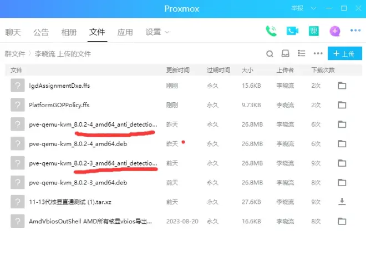Select pve-qemu-kvm_8.0.2-3_amd64.deb file

coord(78,183)
